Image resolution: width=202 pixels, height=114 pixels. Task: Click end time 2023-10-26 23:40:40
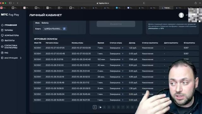pos(81,60)
